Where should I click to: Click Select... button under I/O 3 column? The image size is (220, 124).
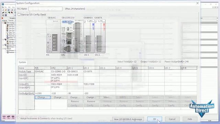(x=108, y=97)
